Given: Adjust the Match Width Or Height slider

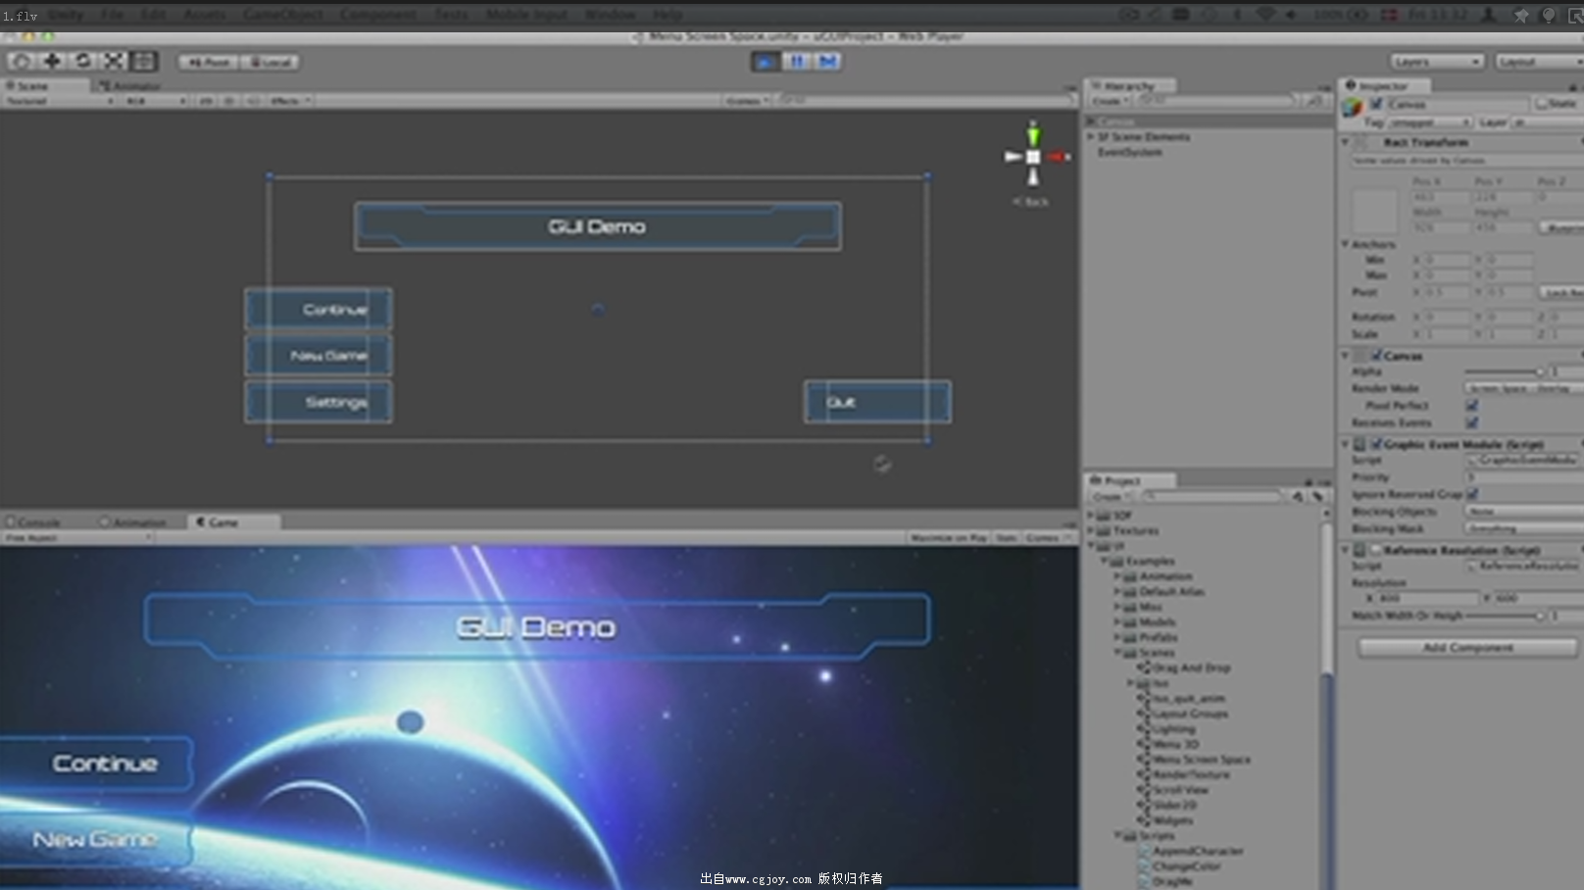Looking at the screenshot, I should (x=1505, y=616).
